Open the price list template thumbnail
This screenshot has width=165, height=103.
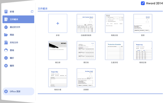click(x=86, y=50)
